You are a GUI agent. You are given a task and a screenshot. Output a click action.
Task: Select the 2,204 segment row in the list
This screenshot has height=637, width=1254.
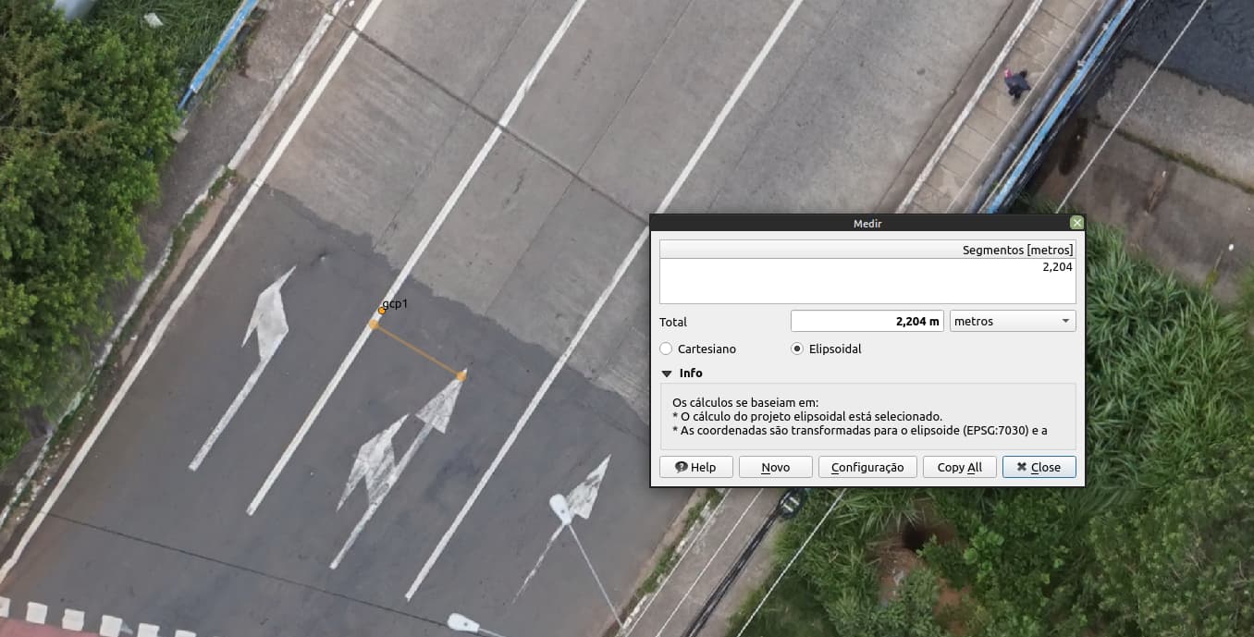coord(867,267)
